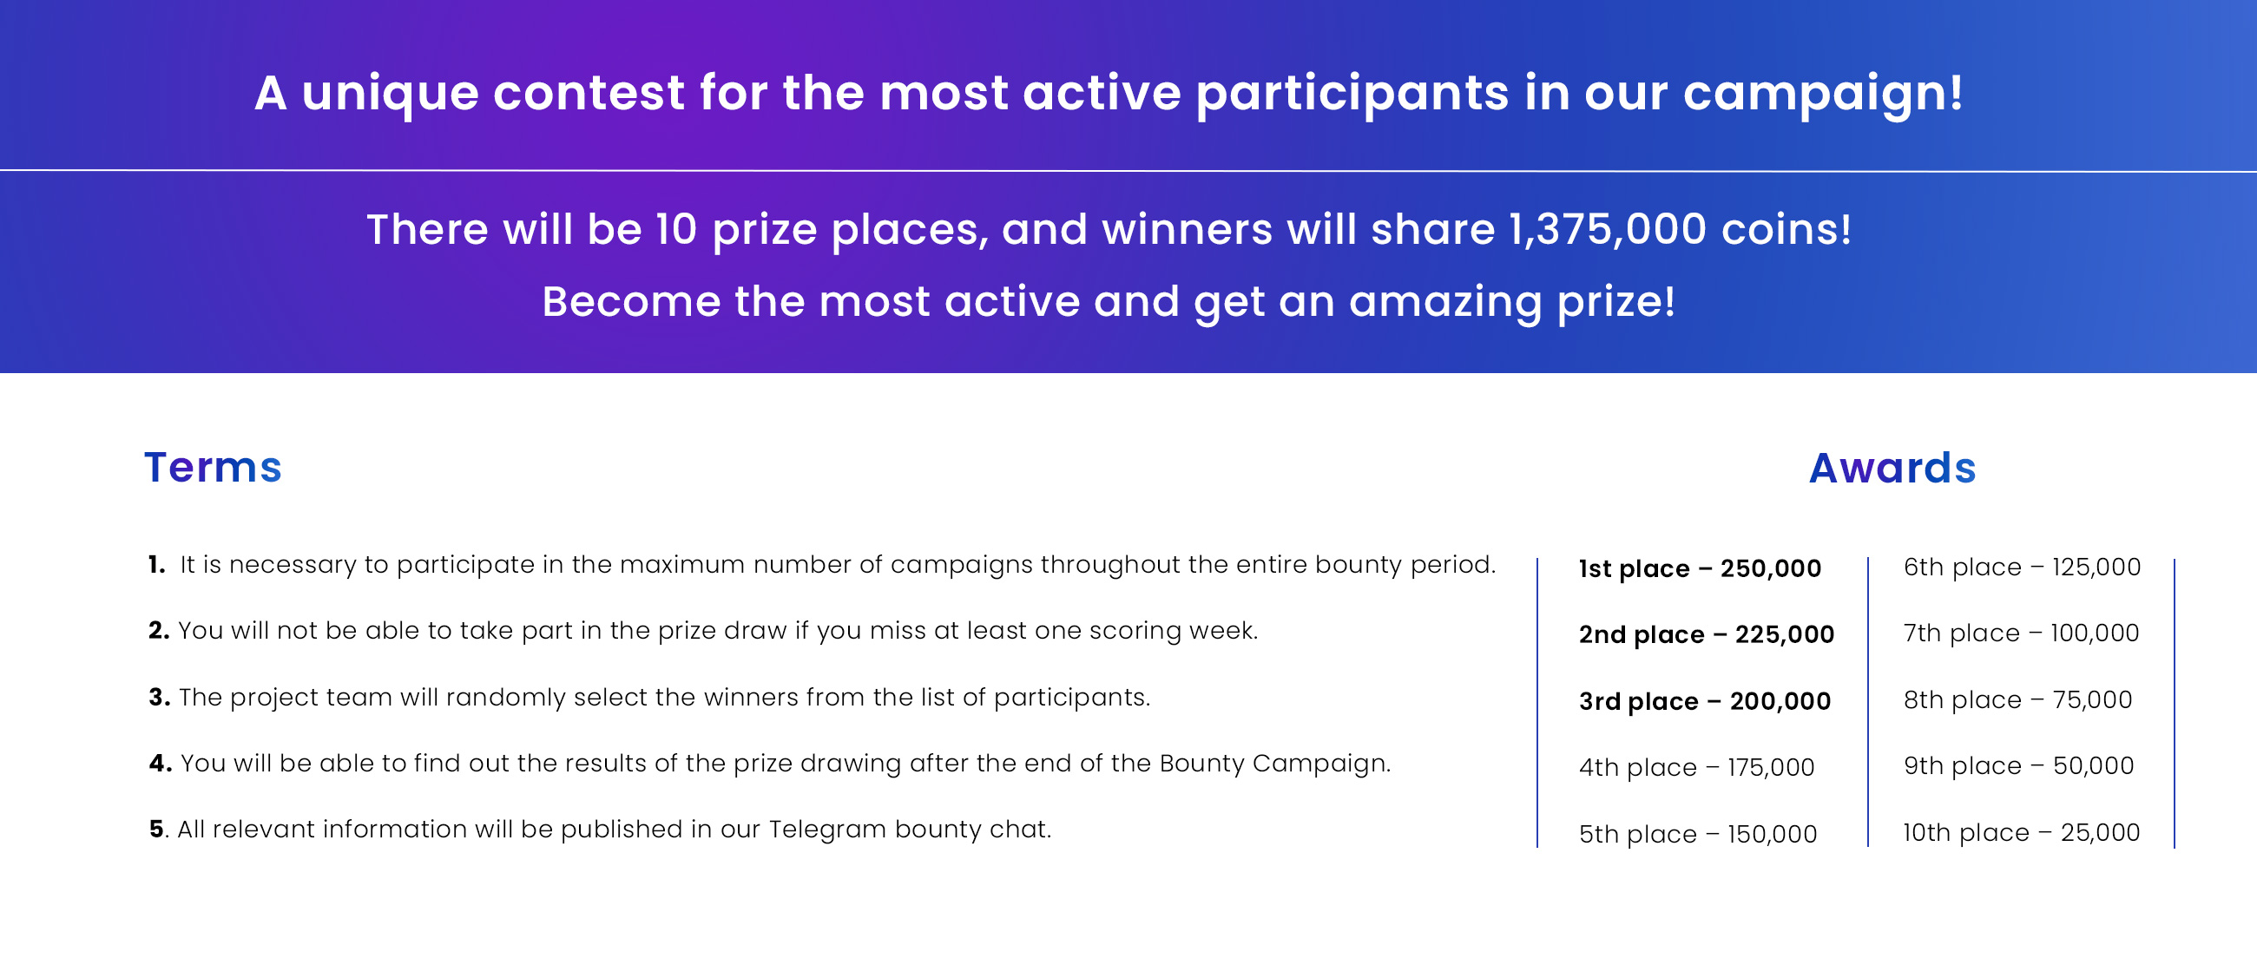Select the Terms heading
The width and height of the screenshot is (2257, 958).
(213, 467)
